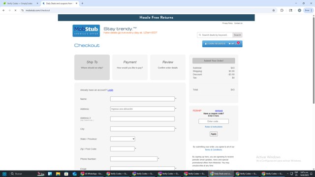
Task: Open the Contact Us link
Action: 238,23
